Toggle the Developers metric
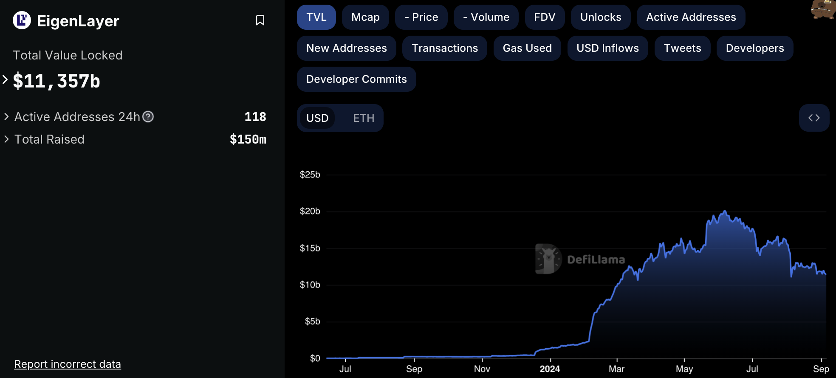 [x=755, y=48]
